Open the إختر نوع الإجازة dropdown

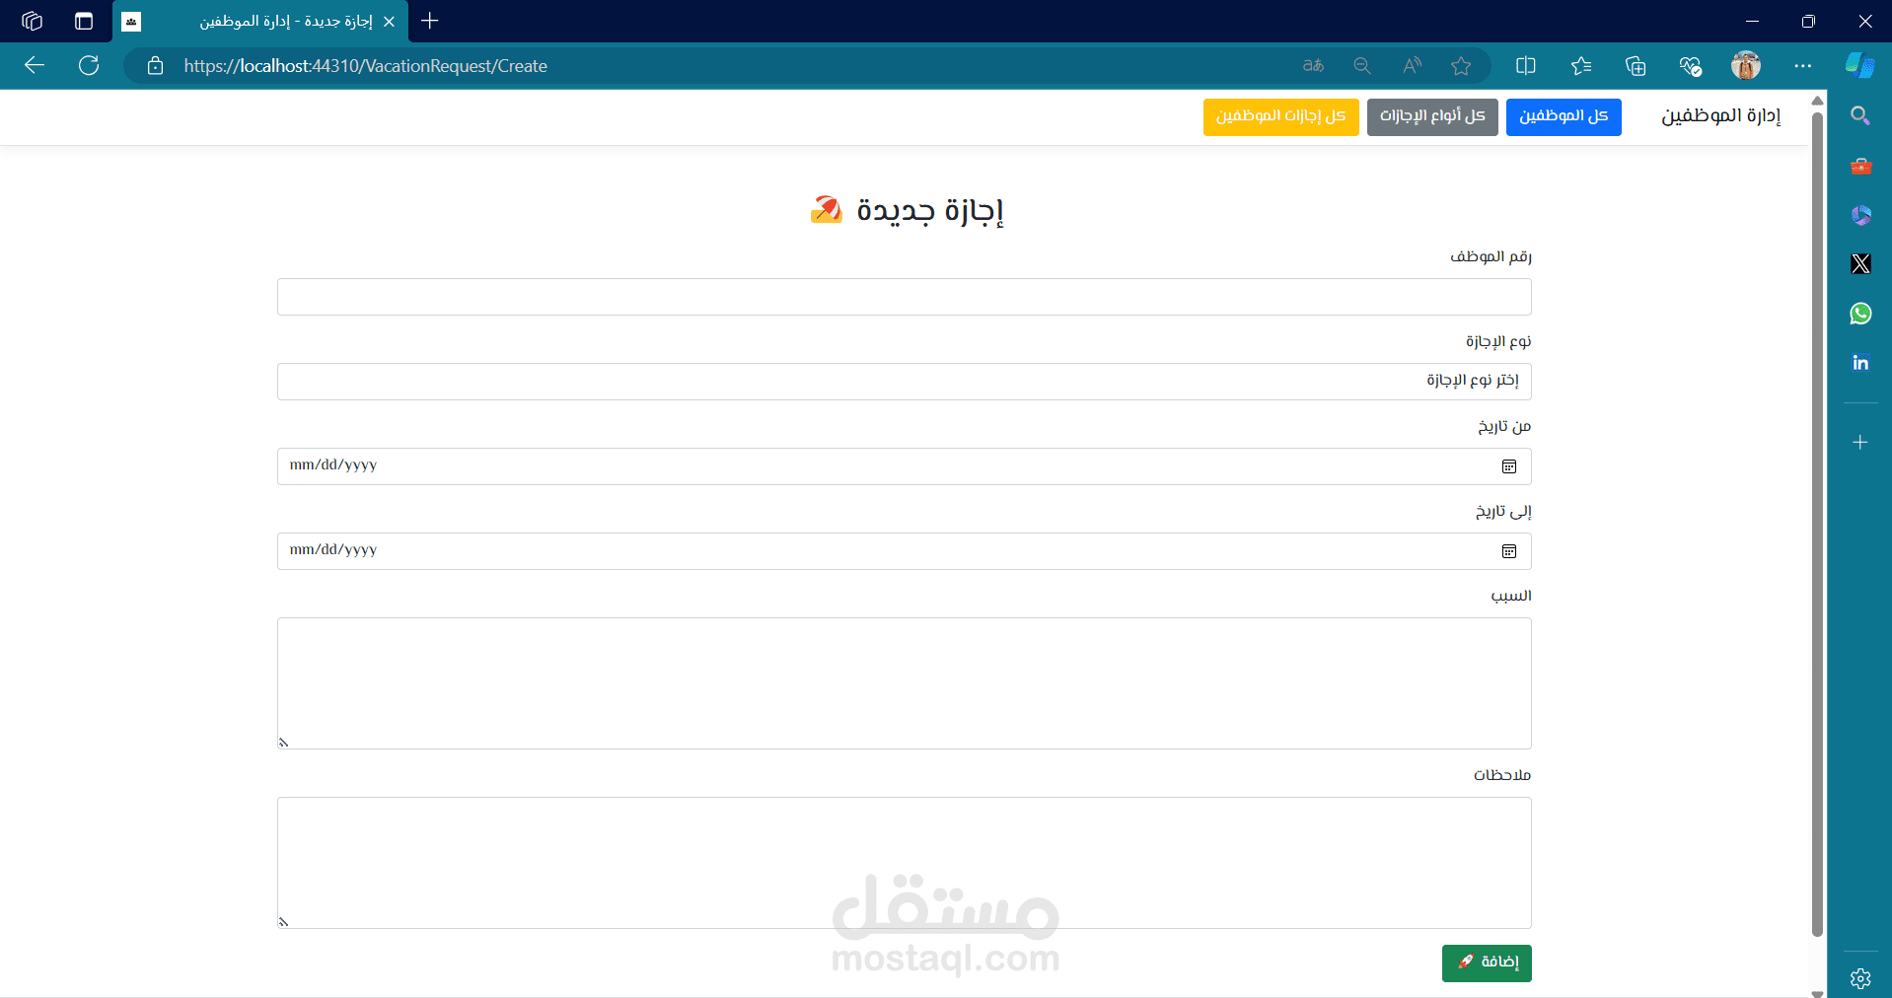(x=904, y=382)
